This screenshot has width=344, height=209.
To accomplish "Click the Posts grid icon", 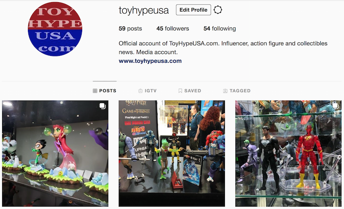I will pyautogui.click(x=95, y=91).
